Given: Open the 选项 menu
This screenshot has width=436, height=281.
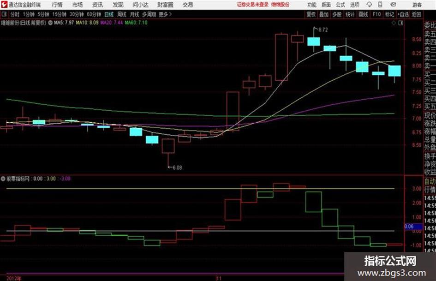Looking at the screenshot, I should coord(355,5).
